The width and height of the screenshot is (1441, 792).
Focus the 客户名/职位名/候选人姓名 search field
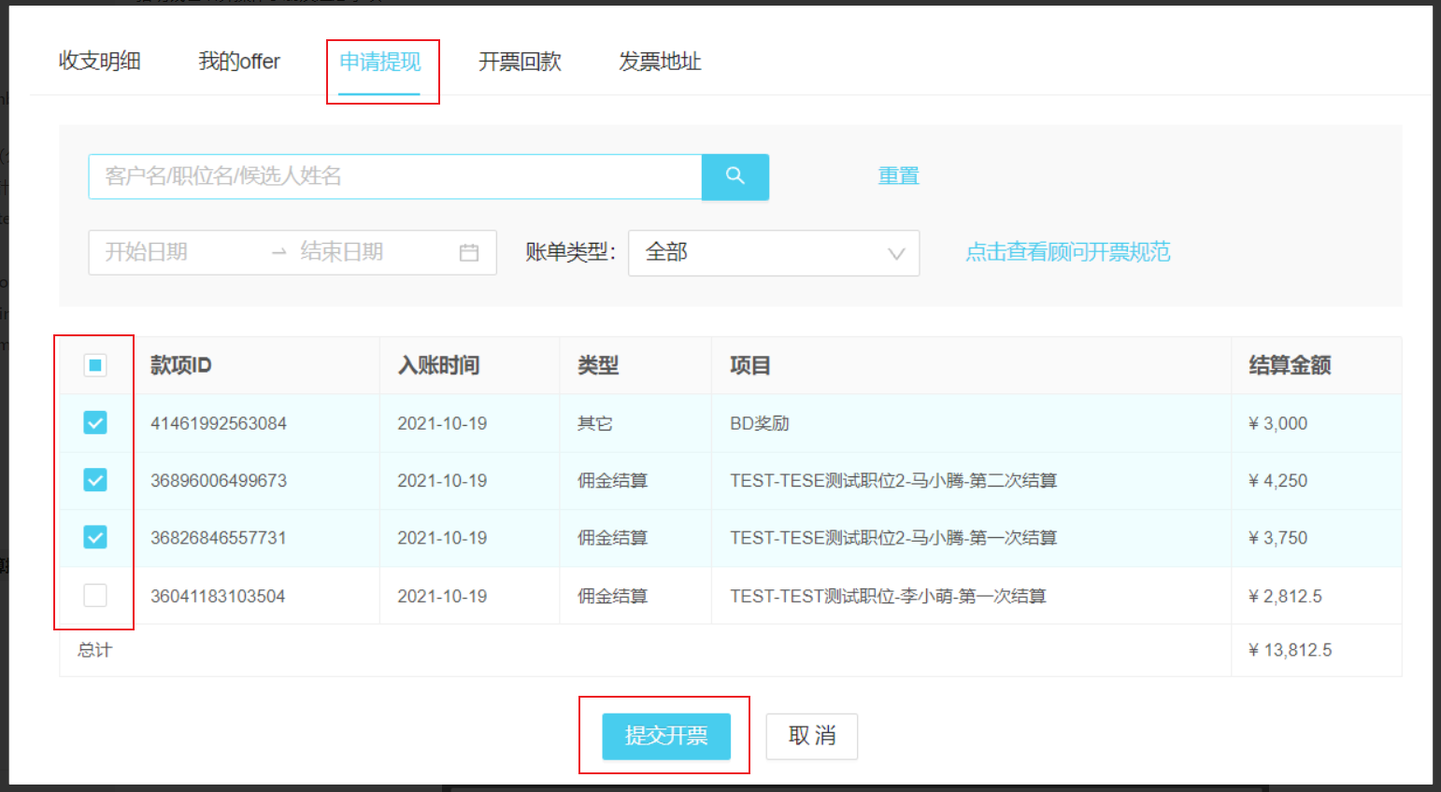coord(395,177)
